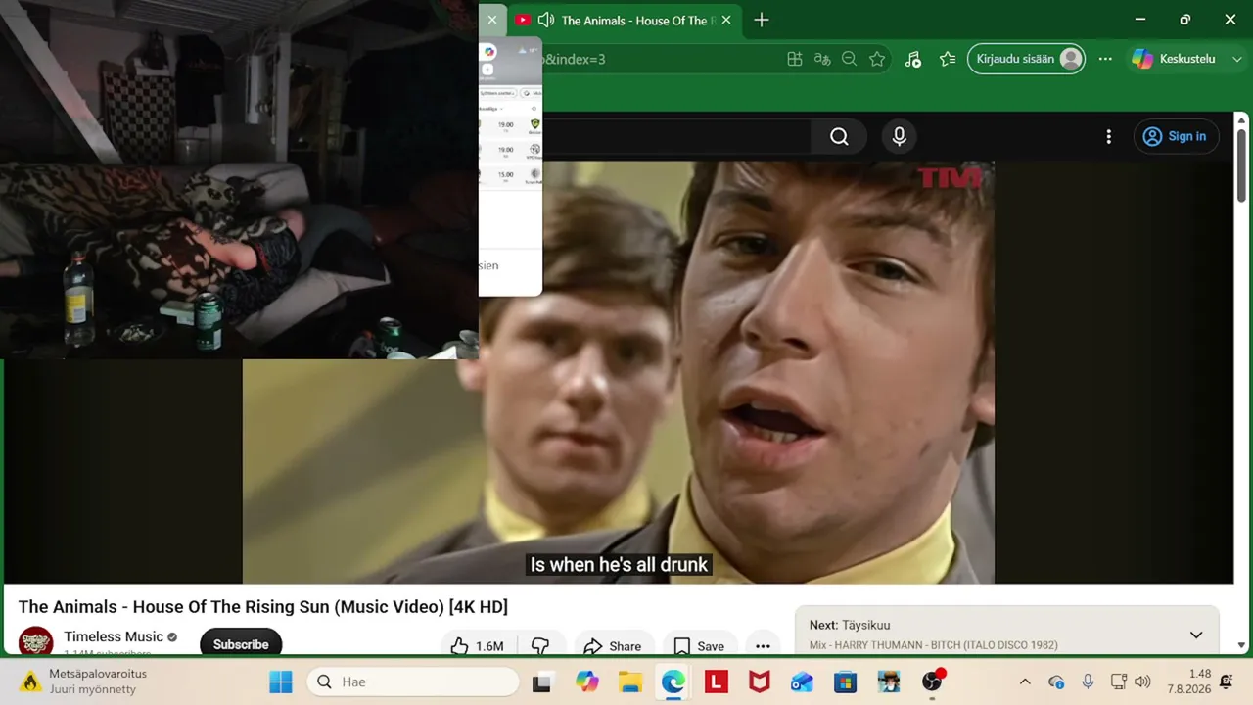Image resolution: width=1253 pixels, height=705 pixels.
Task: Open Copilot Keskustelu chat
Action: 1174,59
